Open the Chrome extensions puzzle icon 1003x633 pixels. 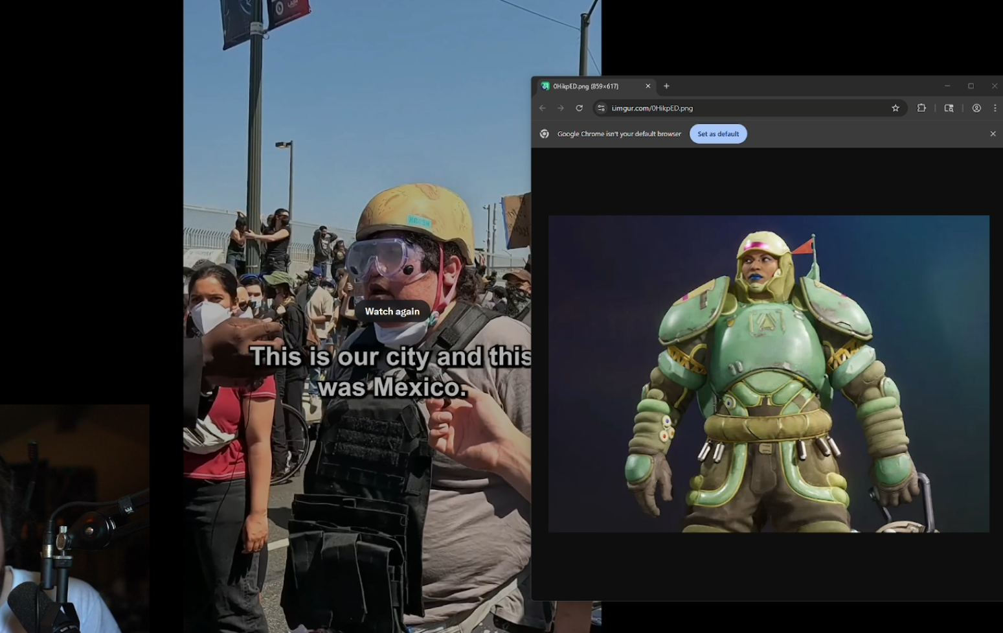pyautogui.click(x=921, y=108)
